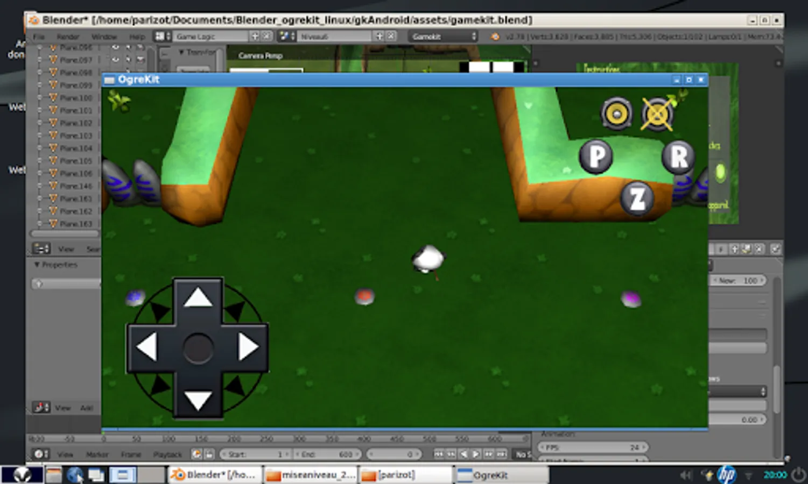Image resolution: width=808 pixels, height=484 pixels.
Task: Open the timeline Marker menu
Action: [x=97, y=454]
